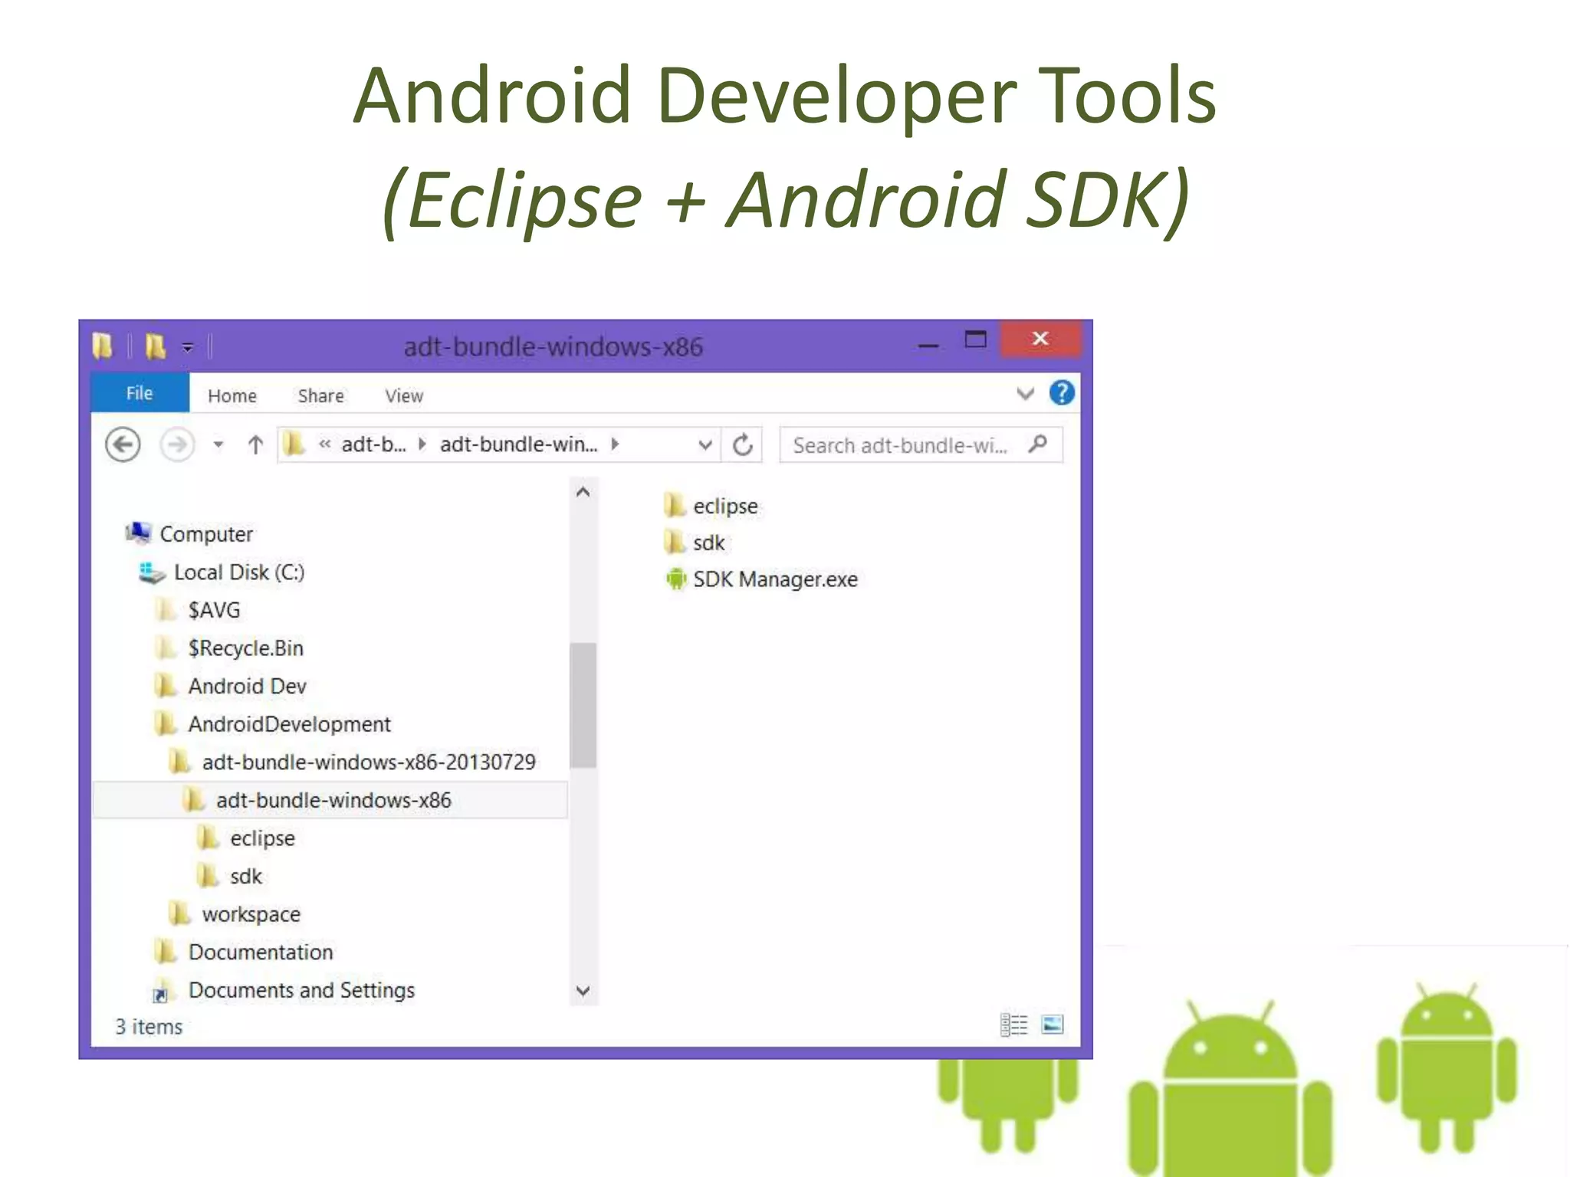Click adt-bundle-win... breadcrumb segment
The image size is (1570, 1177).
click(518, 444)
